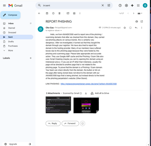Click the Gmail logo

pyautogui.click(x=15, y=5)
